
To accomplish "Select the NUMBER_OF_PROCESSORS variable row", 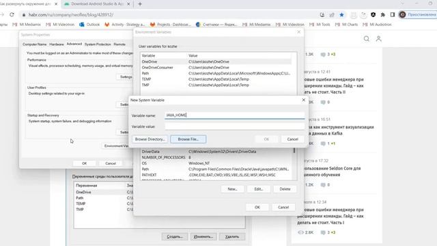I will point(216,158).
